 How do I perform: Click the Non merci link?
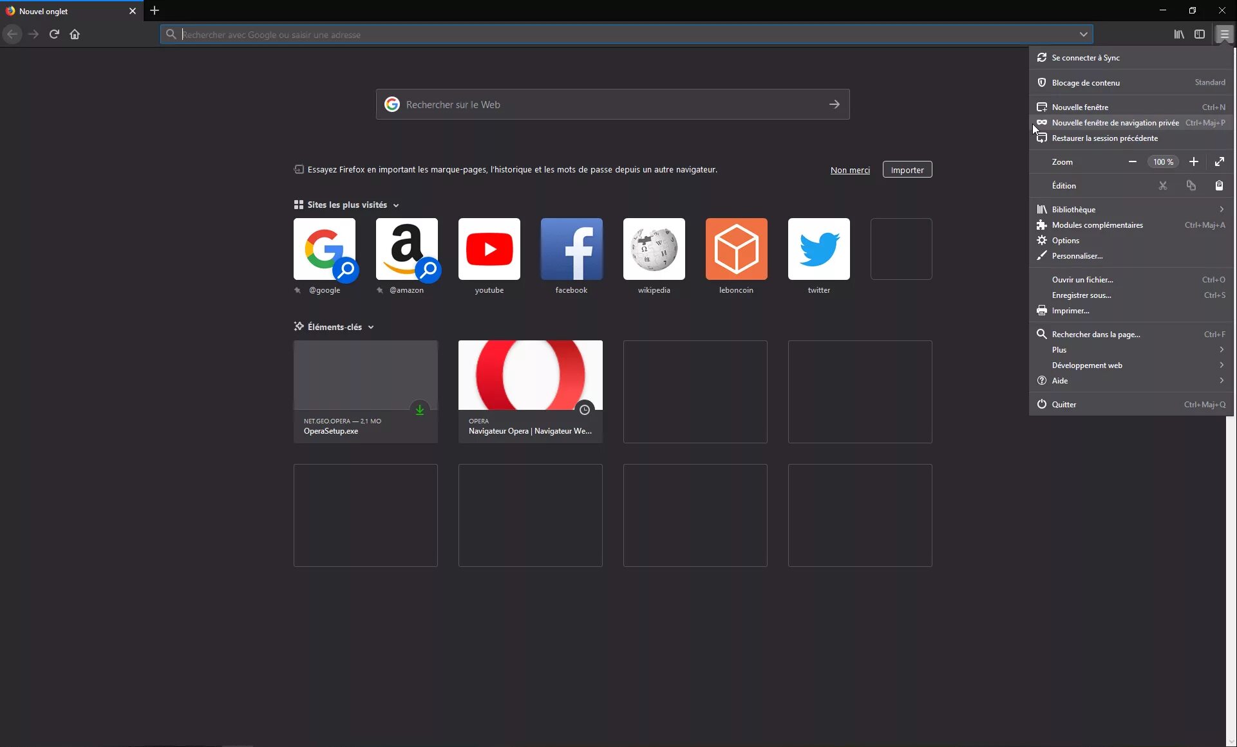pyautogui.click(x=849, y=170)
